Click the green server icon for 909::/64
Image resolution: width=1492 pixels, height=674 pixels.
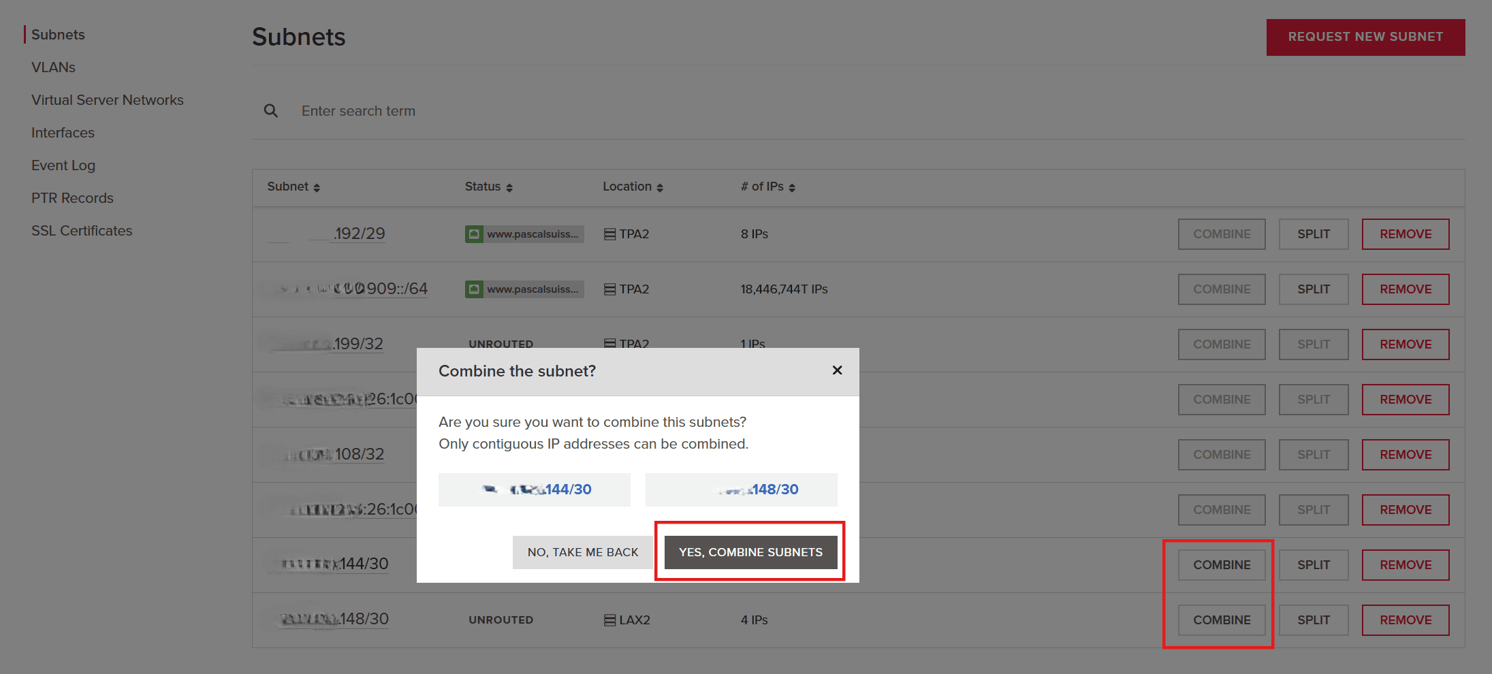click(x=474, y=289)
